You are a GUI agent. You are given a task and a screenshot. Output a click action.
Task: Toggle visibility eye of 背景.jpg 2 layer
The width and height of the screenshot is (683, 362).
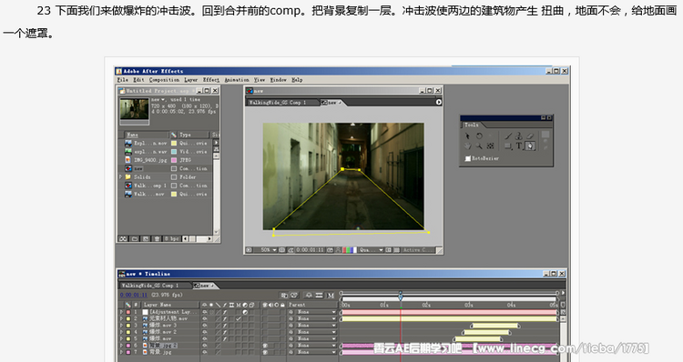[205, 346]
